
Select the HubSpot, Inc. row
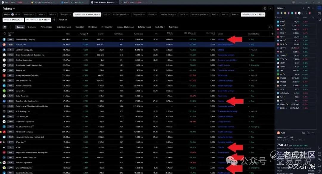click(137, 45)
